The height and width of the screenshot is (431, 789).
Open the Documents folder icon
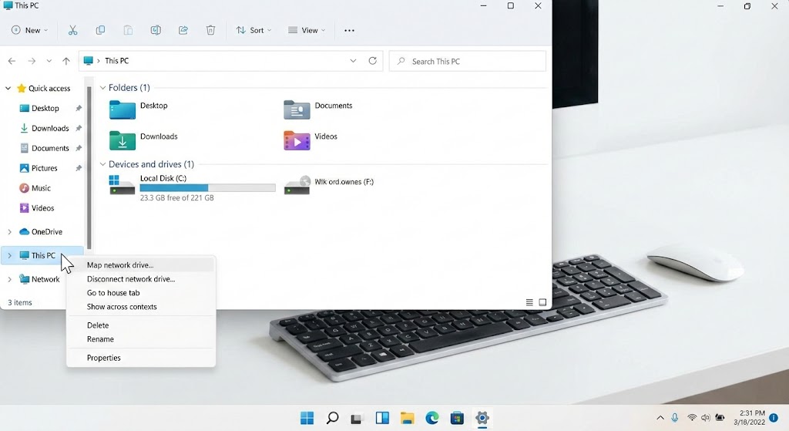(x=297, y=109)
